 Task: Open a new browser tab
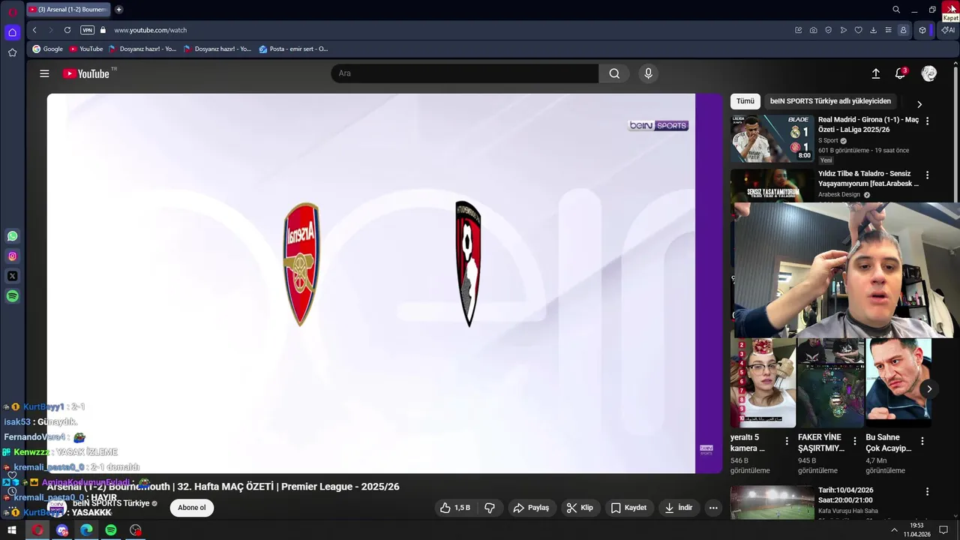point(118,10)
